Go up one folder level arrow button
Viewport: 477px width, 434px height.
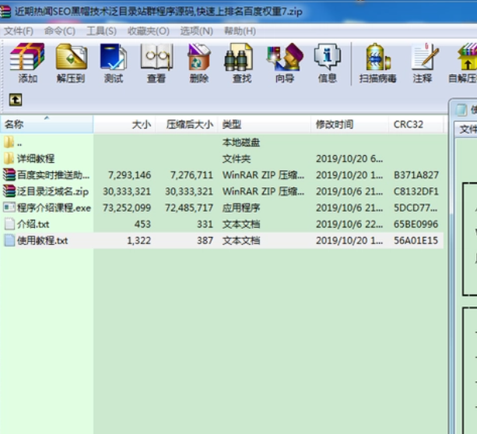click(16, 100)
